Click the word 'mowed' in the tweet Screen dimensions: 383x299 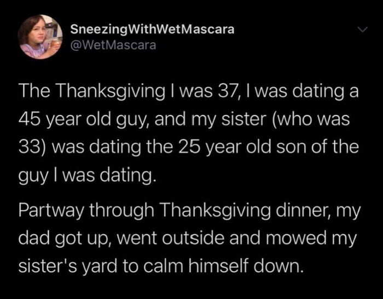pyautogui.click(x=297, y=238)
